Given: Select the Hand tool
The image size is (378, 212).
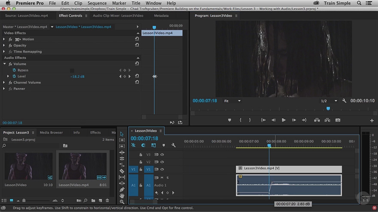Looking at the screenshot, I should [x=122, y=196].
